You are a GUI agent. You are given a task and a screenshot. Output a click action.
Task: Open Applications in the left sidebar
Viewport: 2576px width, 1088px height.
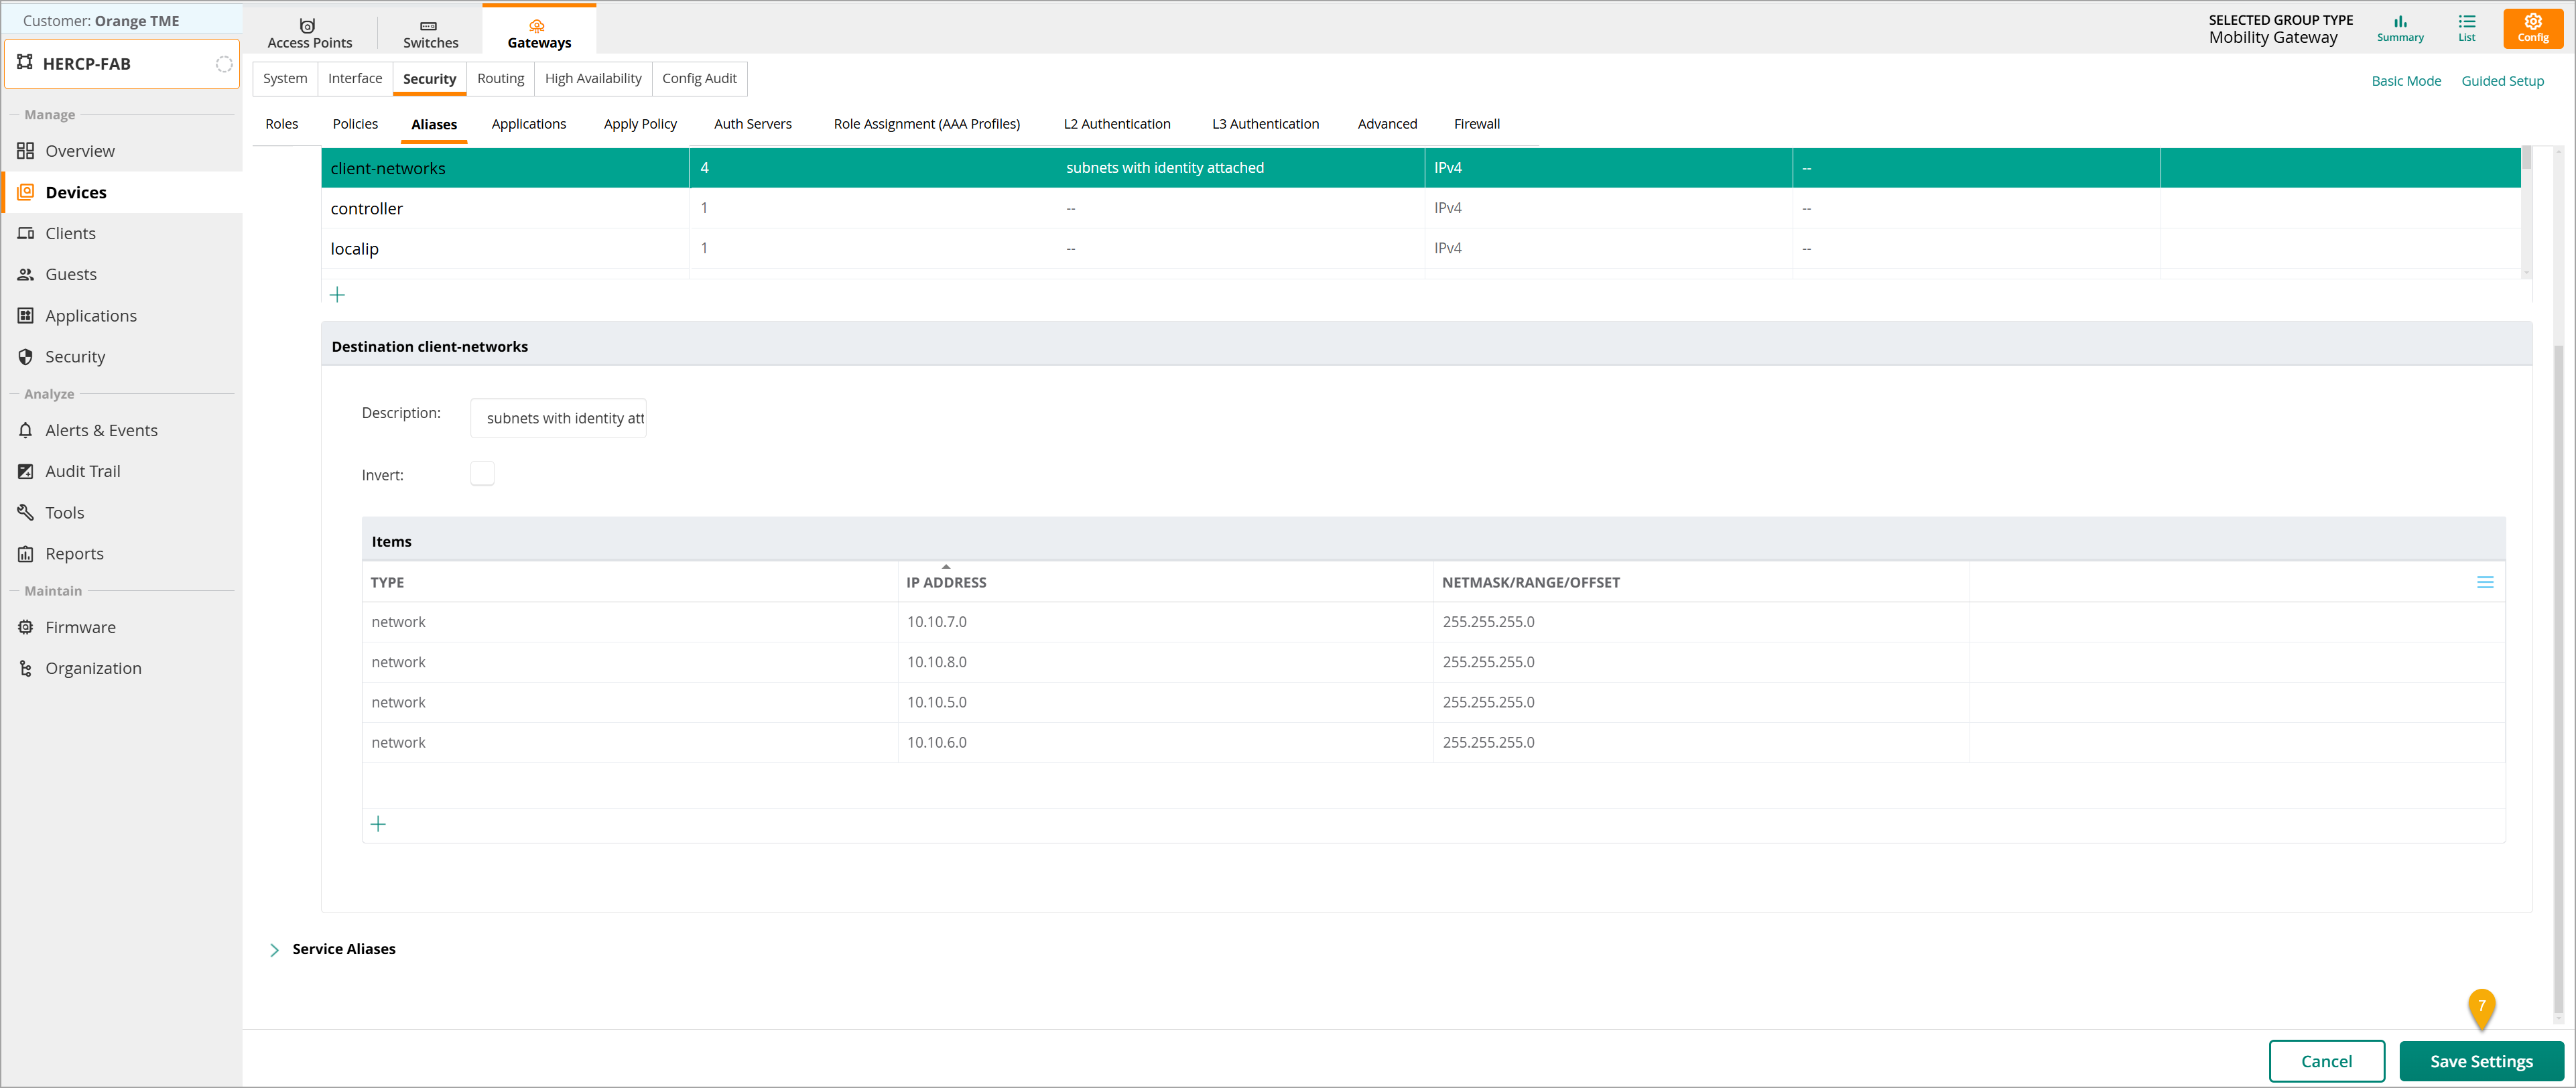point(122,315)
